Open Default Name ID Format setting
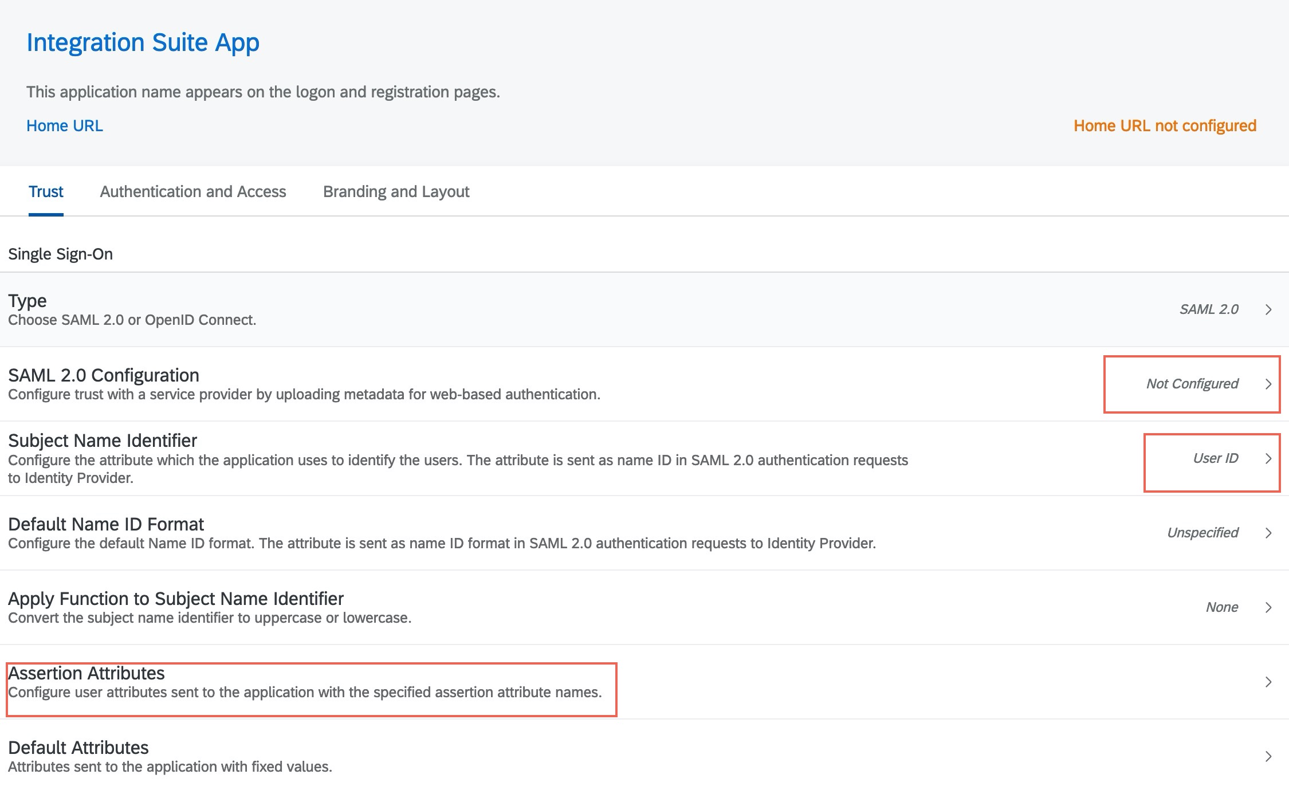The image size is (1289, 786). tap(106, 524)
